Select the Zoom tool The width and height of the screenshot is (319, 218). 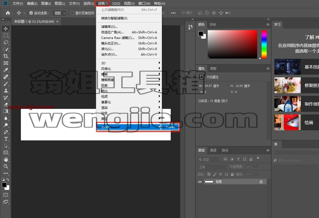pyautogui.click(x=6, y=166)
